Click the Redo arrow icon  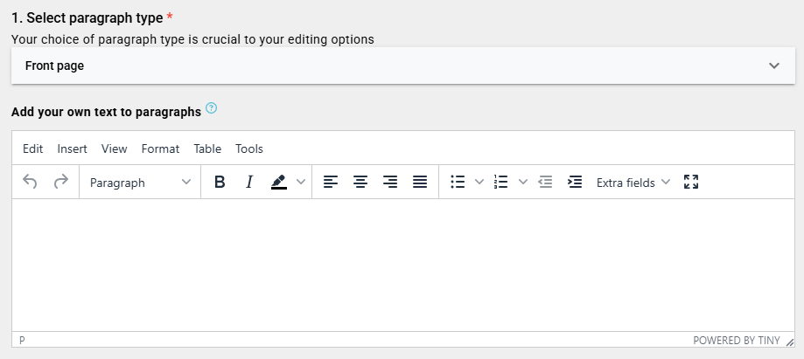60,182
